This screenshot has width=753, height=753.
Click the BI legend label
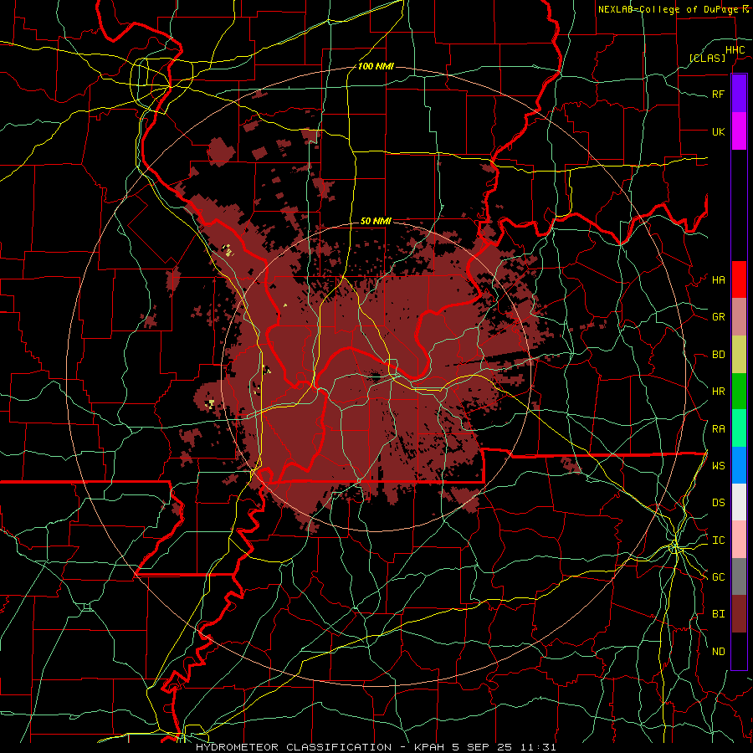pyautogui.click(x=719, y=614)
